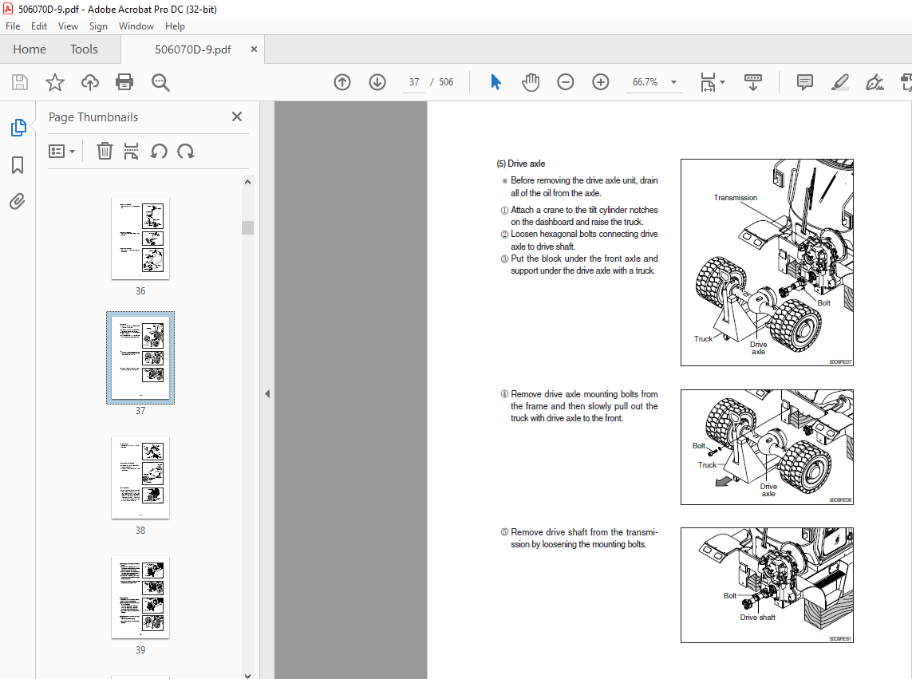
Task: Close the Page Thumbnails panel
Action: tap(237, 116)
